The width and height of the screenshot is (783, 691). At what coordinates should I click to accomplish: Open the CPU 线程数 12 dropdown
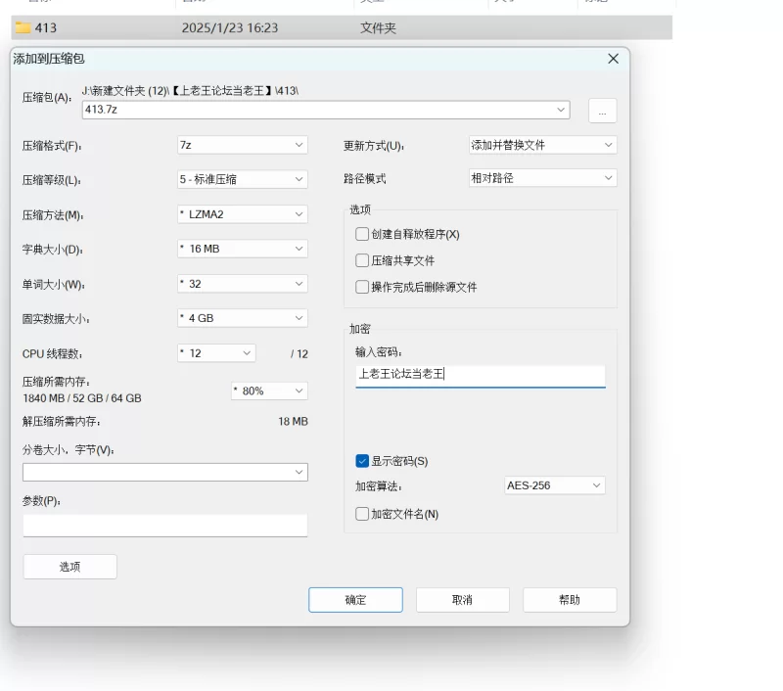[x=216, y=353]
